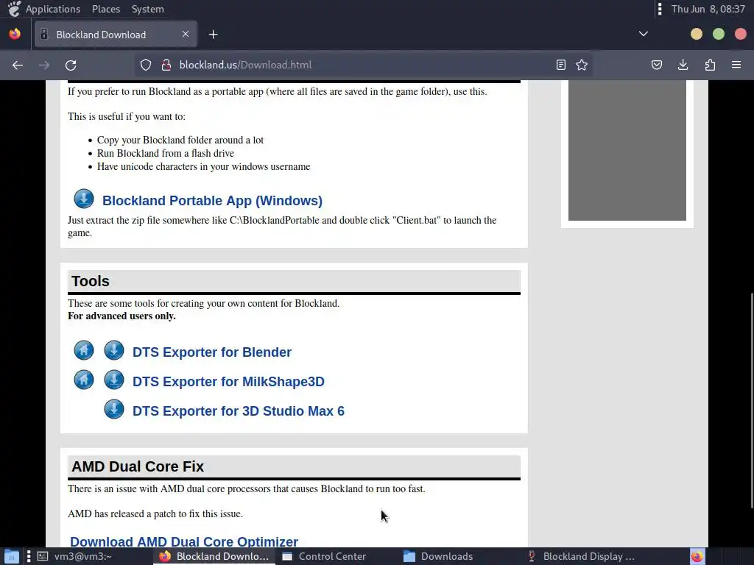754x565 pixels.
Task: Click download icon for 3D Studio Max 6 exporter
Action: coord(114,409)
